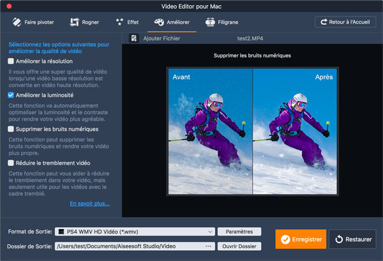
Task: Click the checkmark icon on Enregistrer
Action: (x=285, y=239)
